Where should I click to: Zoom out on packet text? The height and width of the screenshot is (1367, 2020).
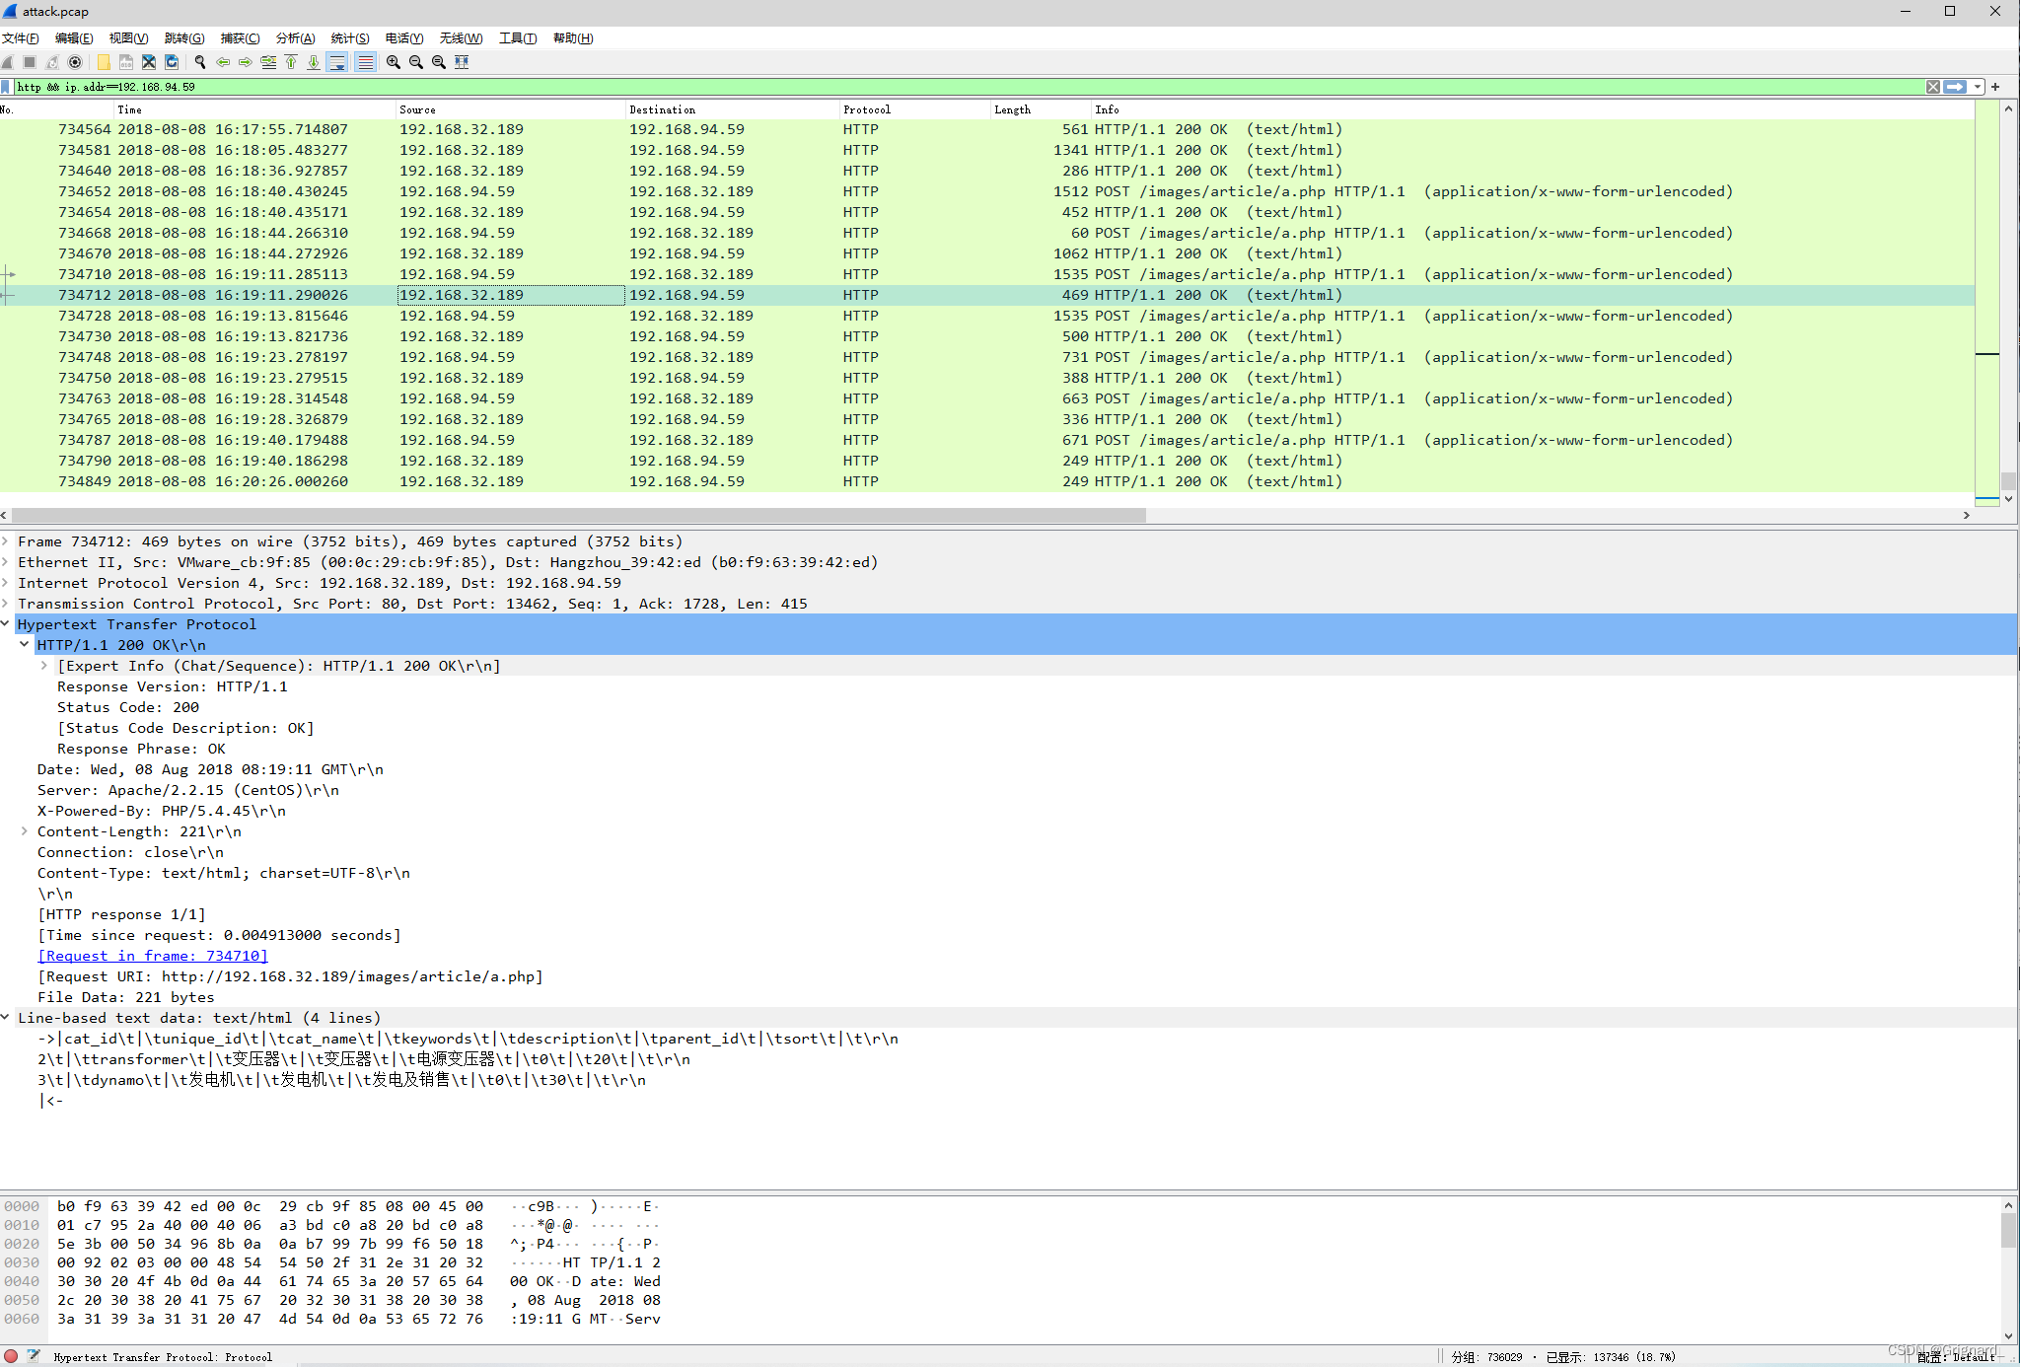coord(416,62)
